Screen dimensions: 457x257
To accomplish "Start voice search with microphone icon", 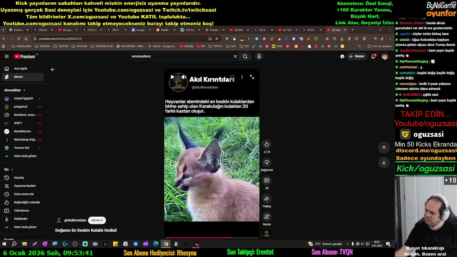I will [259, 56].
